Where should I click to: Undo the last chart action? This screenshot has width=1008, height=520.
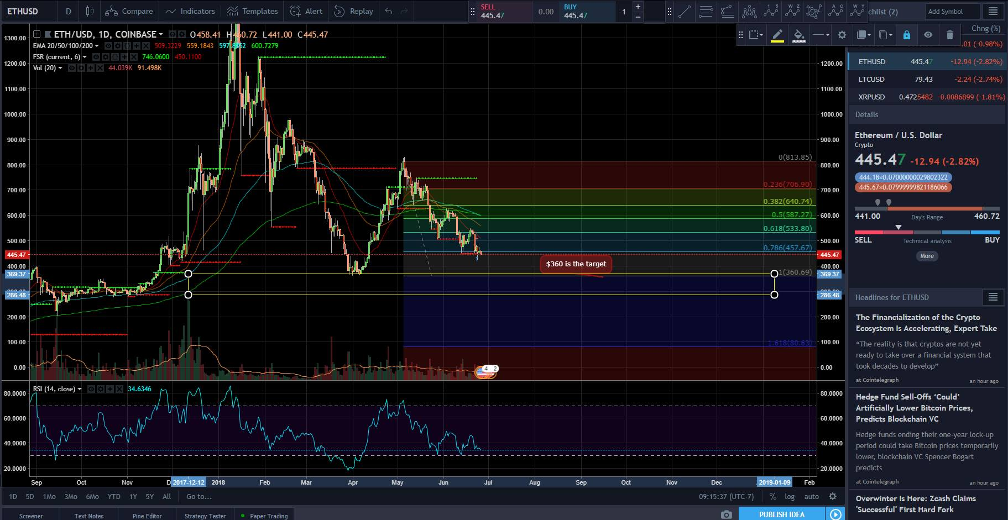(x=389, y=11)
